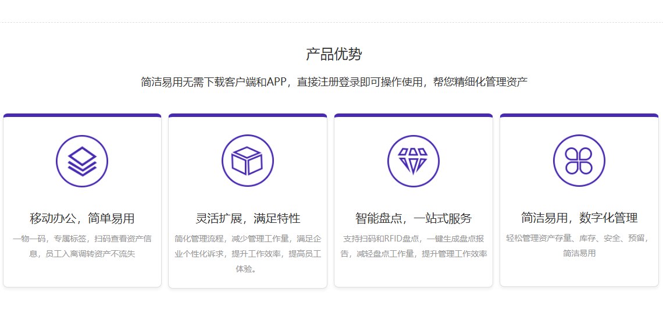Click the purple top bar of 灵活扩展 card
This screenshot has height=309, width=663.
248,115
